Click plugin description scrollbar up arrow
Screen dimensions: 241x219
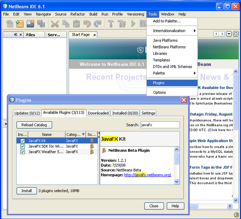pos(177,150)
